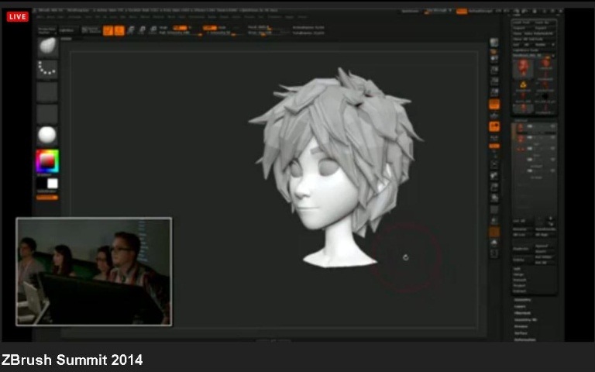This screenshot has height=372, width=595.
Task: Expand the Surface subpalette
Action: coord(521,332)
